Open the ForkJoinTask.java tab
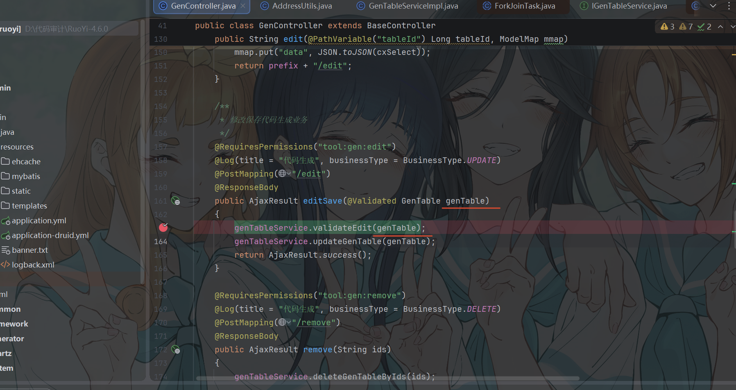736x390 pixels. [x=520, y=6]
